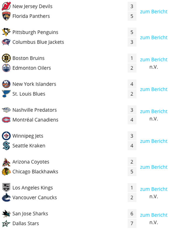Open report for Devils vs Panthers game
Screen dimensions: 170x229
pos(154,11)
